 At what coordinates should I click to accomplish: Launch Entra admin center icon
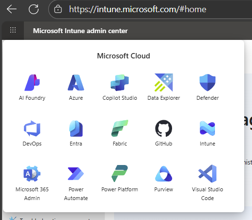point(76,128)
